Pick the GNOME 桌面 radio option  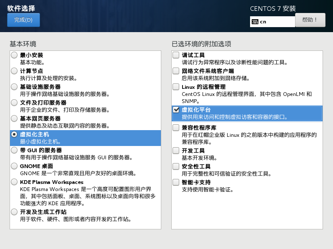(14, 166)
